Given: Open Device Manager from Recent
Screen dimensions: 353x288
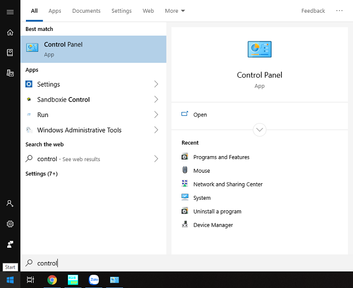Looking at the screenshot, I should (213, 225).
